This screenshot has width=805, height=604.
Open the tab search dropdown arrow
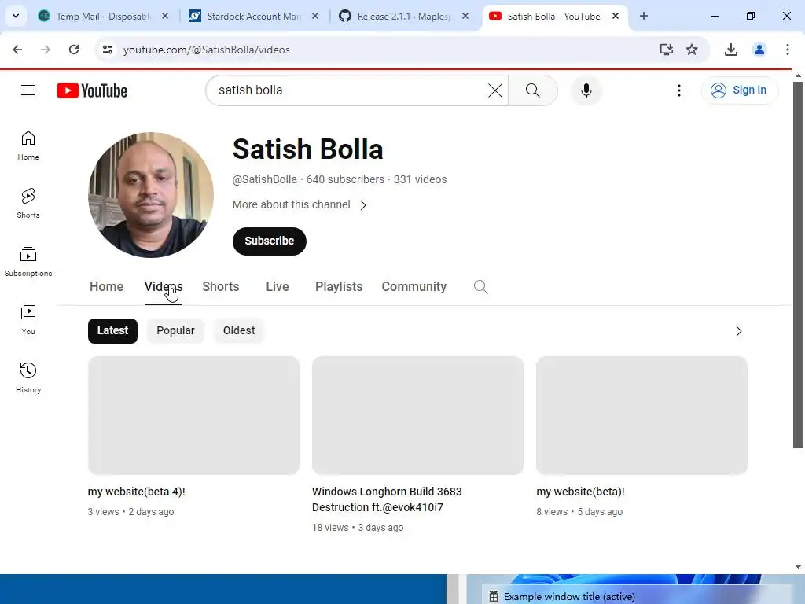[16, 16]
